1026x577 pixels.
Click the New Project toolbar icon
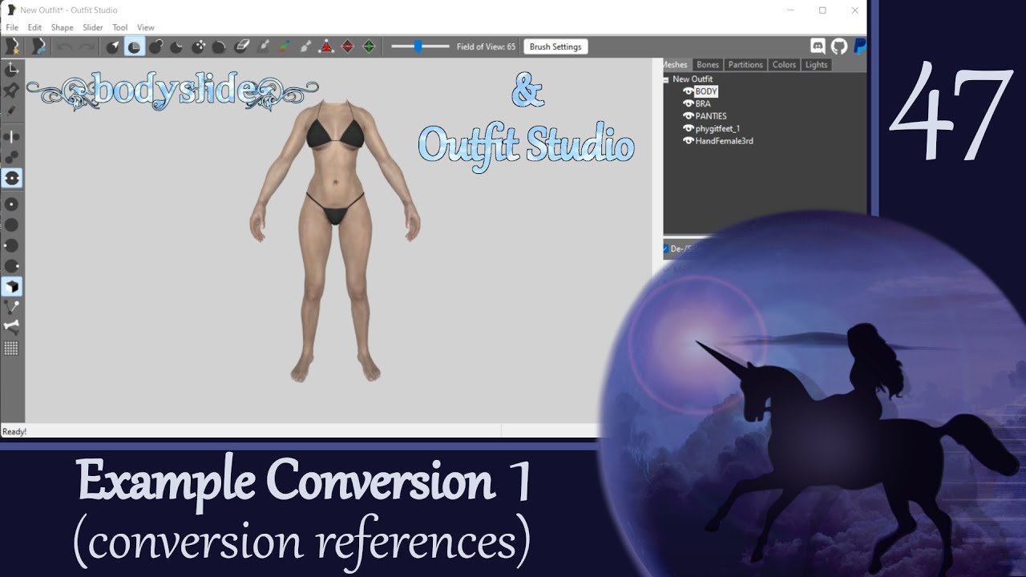point(14,46)
